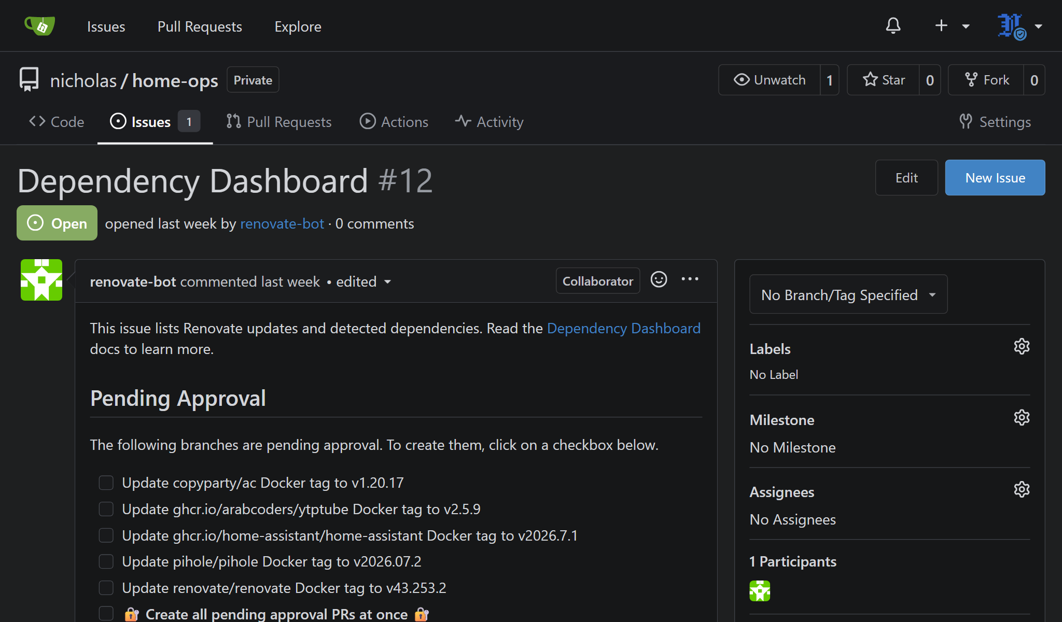Screen dimensions: 1062x622
Task: Go to Pull Requests in the top navigation
Action: click(x=200, y=26)
